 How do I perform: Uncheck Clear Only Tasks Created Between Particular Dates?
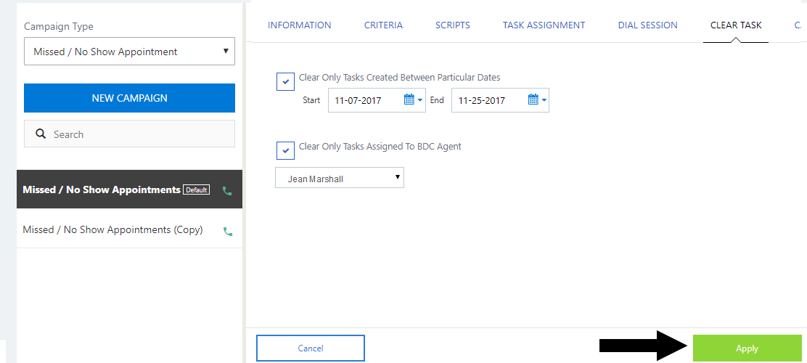(286, 81)
